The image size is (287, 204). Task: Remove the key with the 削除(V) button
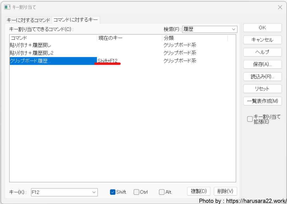pos(225,191)
